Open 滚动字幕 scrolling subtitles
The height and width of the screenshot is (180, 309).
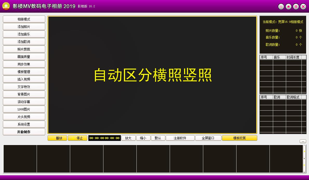[x=24, y=102]
